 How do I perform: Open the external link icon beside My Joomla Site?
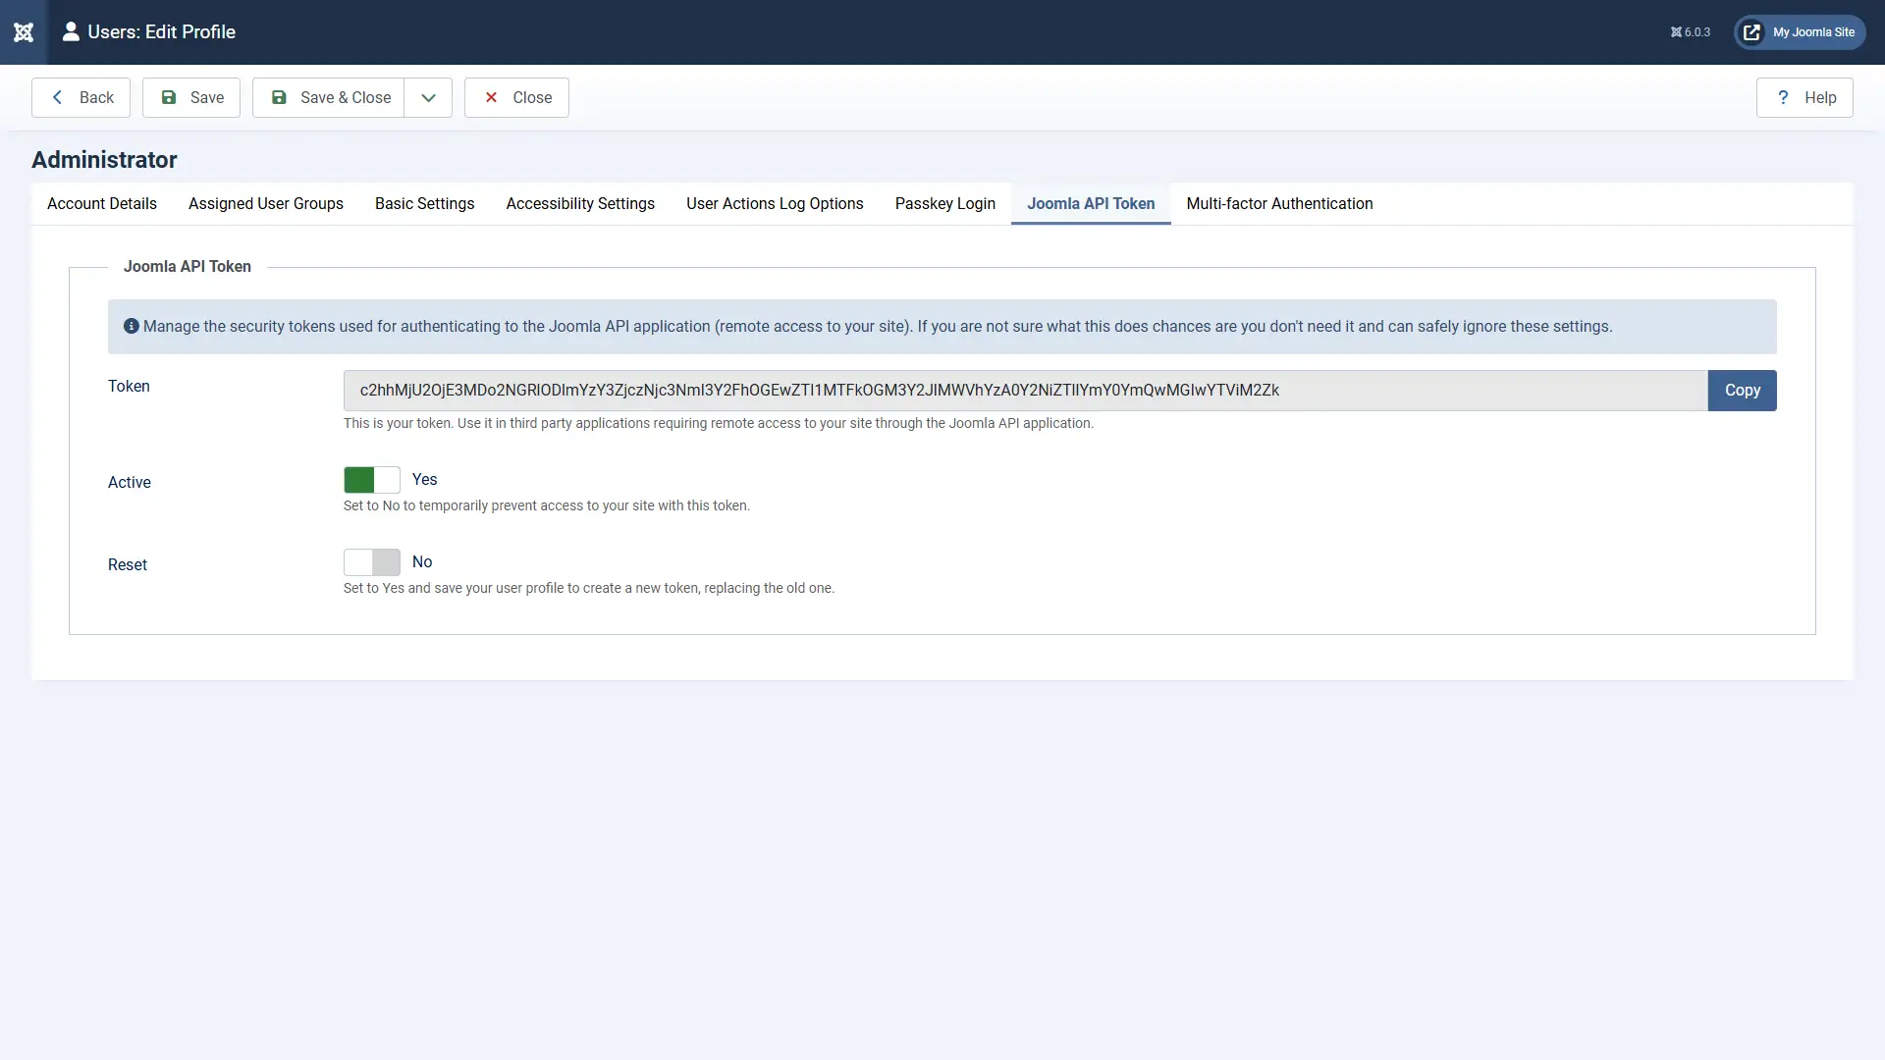click(x=1753, y=31)
